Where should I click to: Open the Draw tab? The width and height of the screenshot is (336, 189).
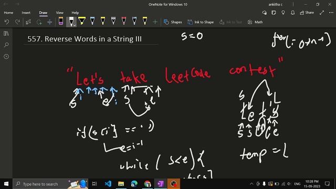[43, 13]
